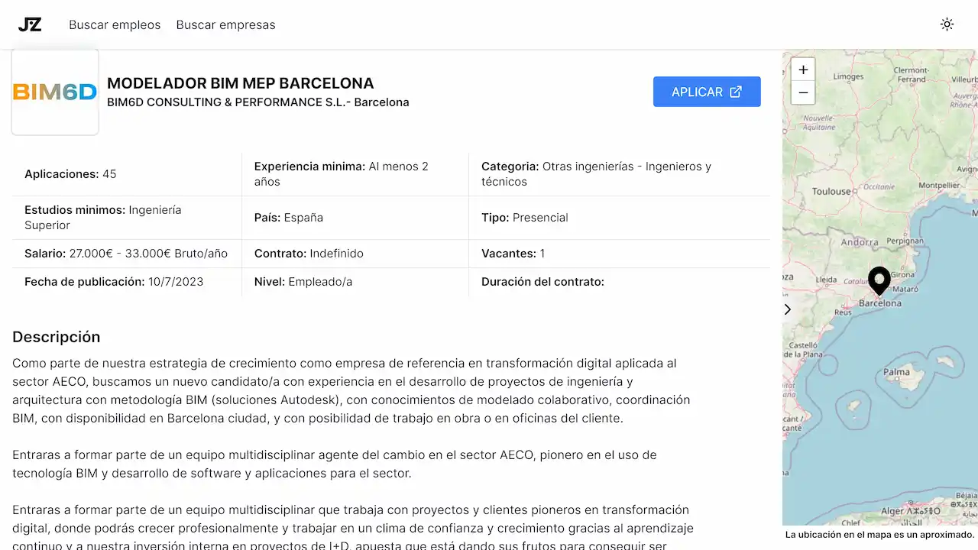978x550 pixels.
Task: Click the Toulouse label on the map
Action: click(831, 192)
